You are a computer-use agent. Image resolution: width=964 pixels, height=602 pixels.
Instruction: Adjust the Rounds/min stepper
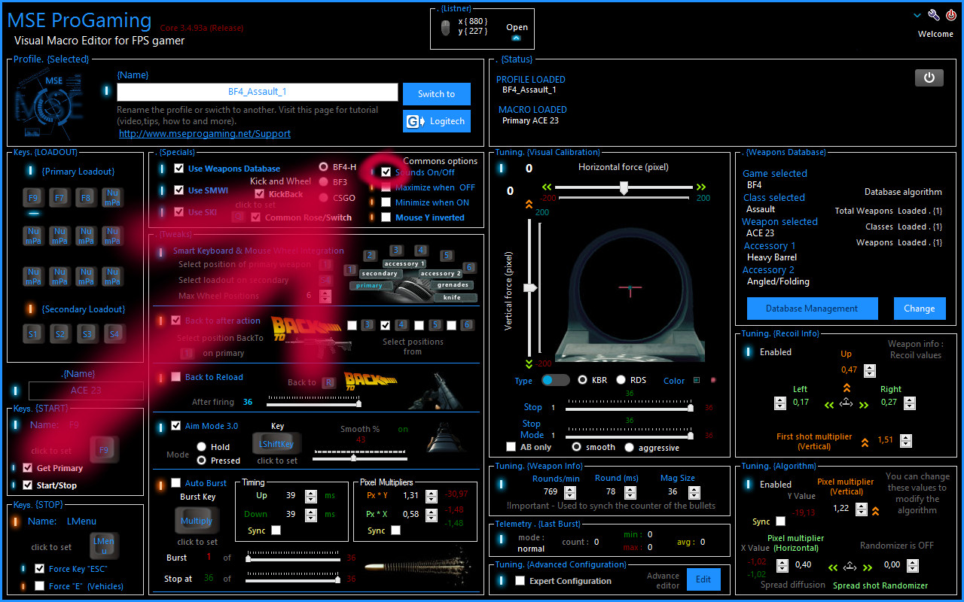point(569,492)
